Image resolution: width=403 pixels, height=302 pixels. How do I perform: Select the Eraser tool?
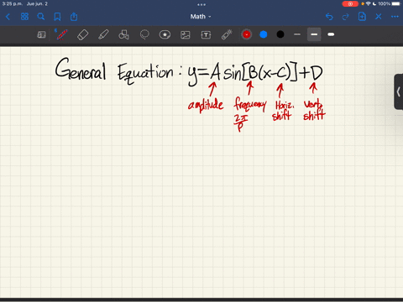pos(82,34)
